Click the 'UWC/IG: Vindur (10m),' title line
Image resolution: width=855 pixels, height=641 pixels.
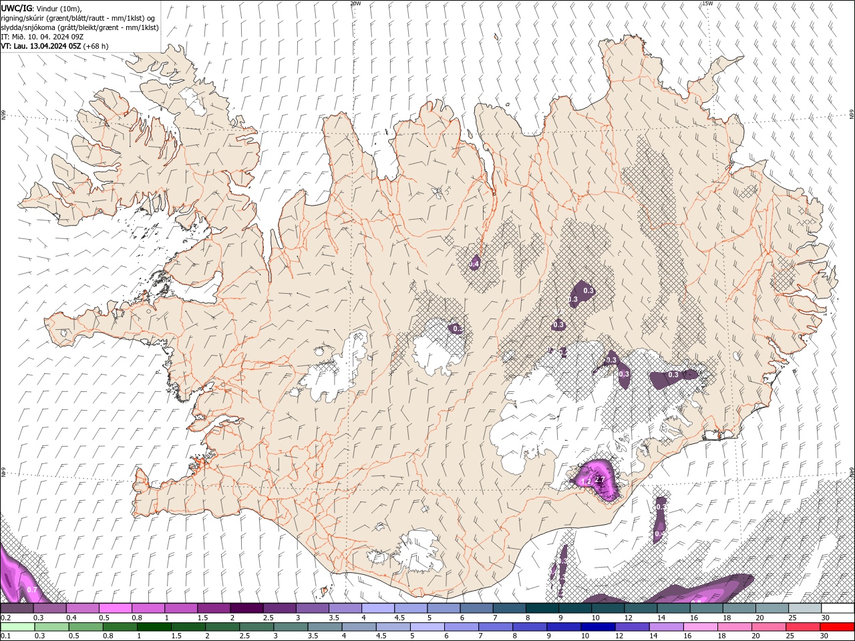pyautogui.click(x=41, y=8)
